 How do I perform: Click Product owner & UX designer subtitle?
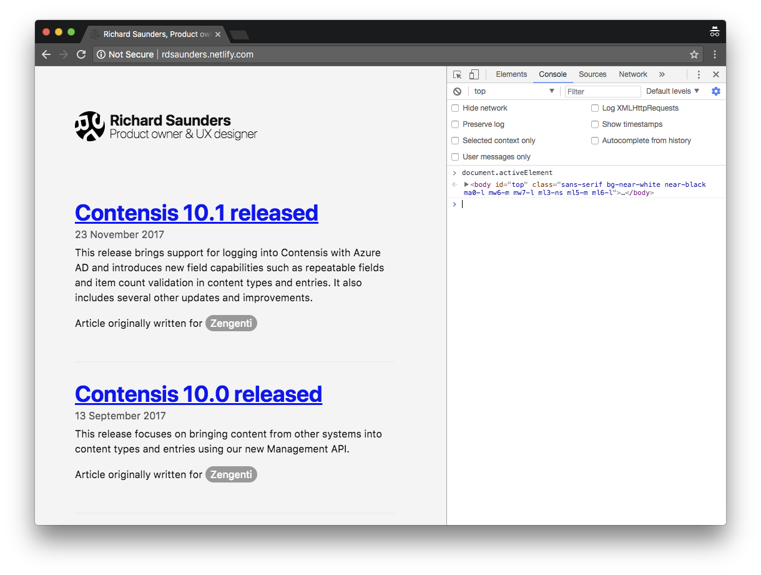[x=184, y=134]
